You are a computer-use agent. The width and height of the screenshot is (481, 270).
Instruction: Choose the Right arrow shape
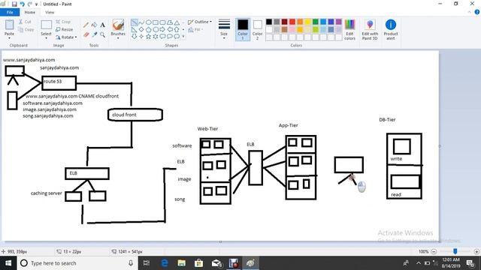(162, 30)
